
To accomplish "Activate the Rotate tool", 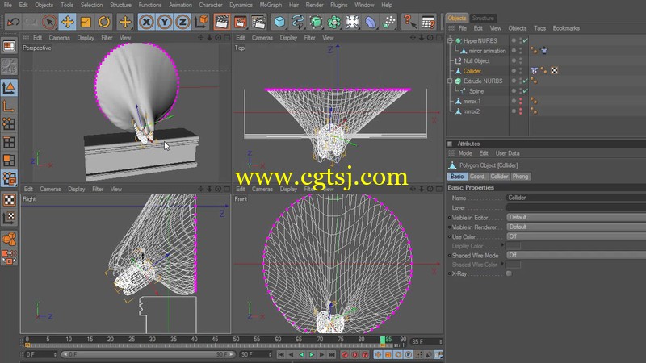I will [104, 22].
